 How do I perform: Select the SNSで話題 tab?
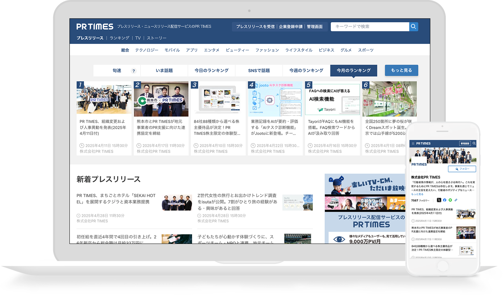(259, 71)
